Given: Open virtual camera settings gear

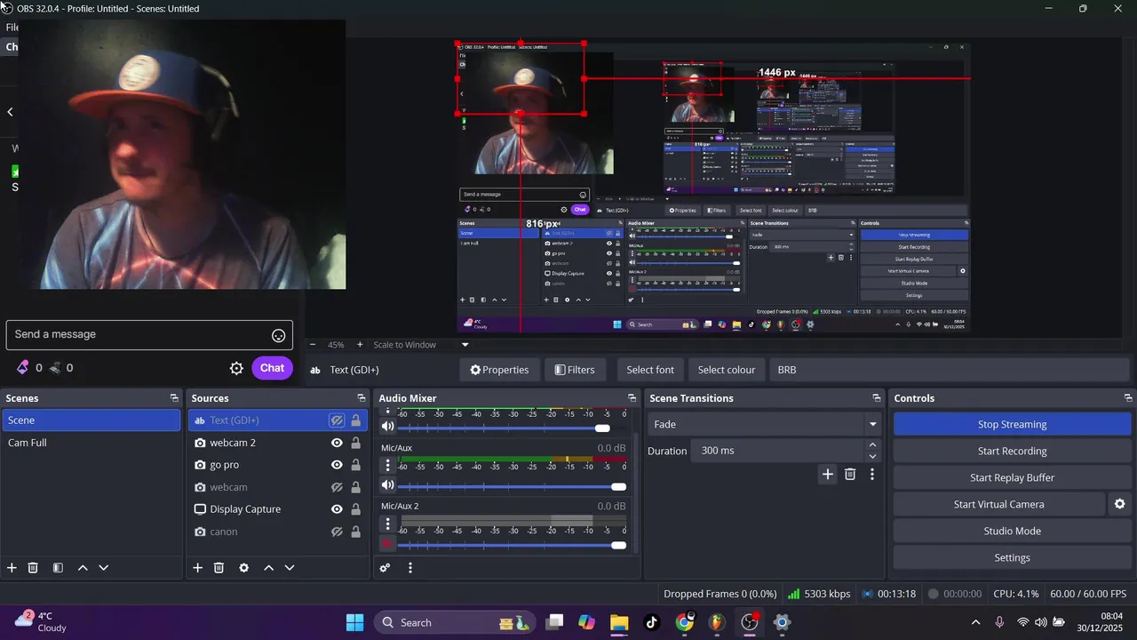Looking at the screenshot, I should (x=1119, y=504).
